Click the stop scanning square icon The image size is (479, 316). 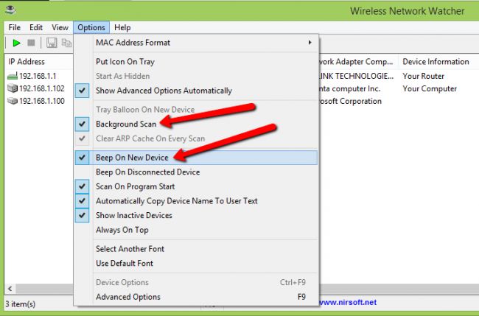pyautogui.click(x=31, y=43)
